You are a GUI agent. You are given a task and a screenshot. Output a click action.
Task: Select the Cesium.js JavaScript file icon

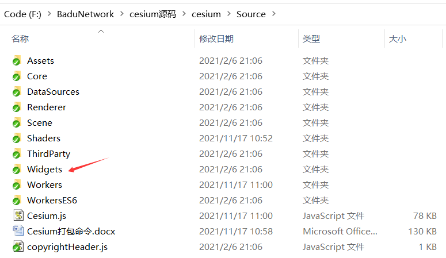pyautogui.click(x=17, y=215)
